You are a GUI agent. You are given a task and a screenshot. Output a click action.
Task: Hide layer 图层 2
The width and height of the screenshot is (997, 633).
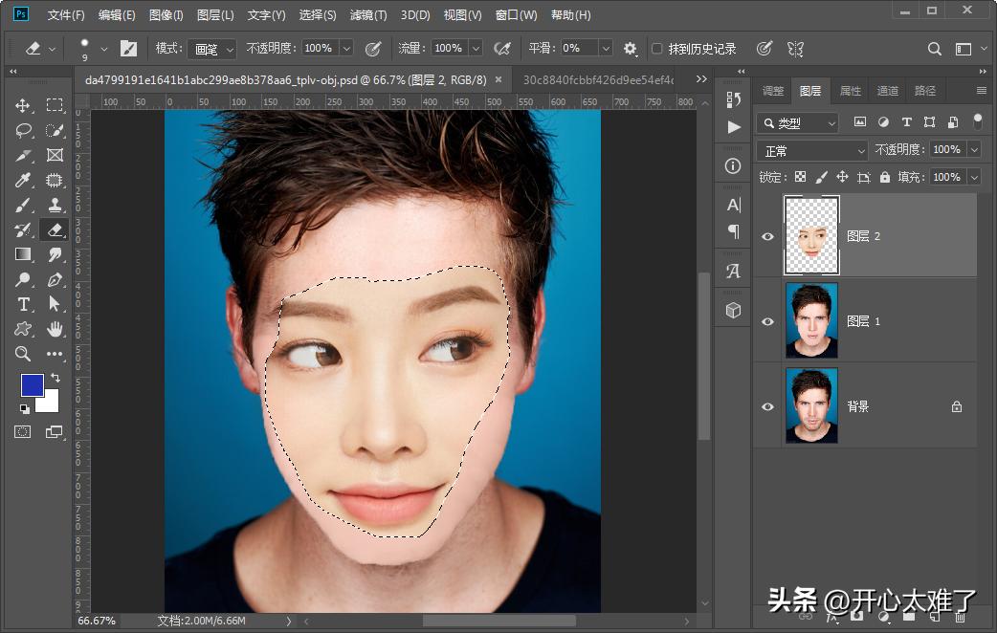tap(767, 236)
